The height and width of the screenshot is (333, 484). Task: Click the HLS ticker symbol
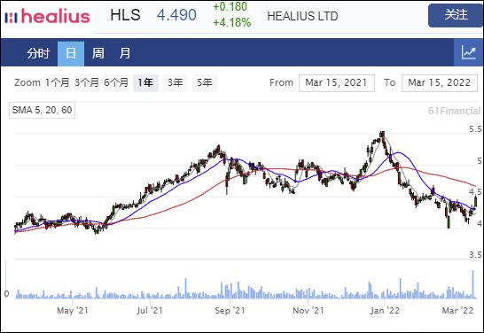tap(125, 15)
